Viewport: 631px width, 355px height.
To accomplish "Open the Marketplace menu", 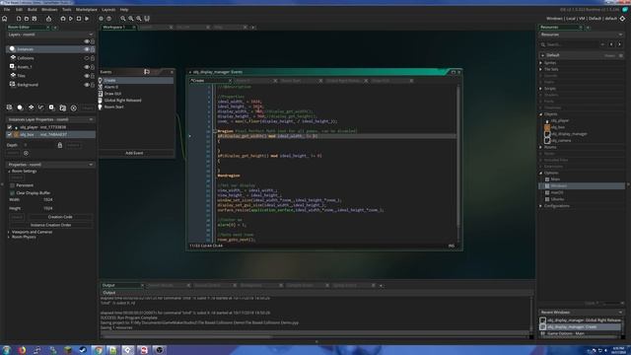I will point(87,9).
